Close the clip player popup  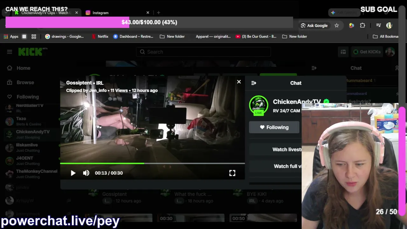point(239,82)
